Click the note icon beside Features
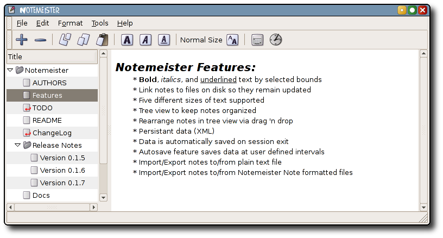Viewport: 443px width, 238px height. coord(27,95)
